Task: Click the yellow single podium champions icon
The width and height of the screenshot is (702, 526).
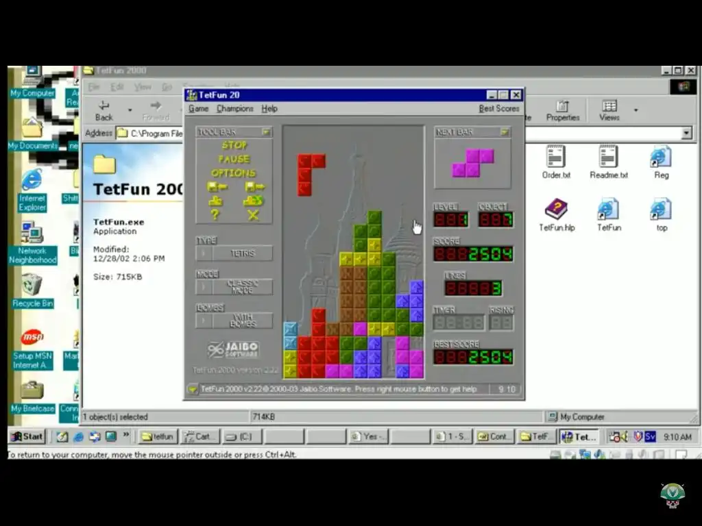Action: (x=215, y=201)
